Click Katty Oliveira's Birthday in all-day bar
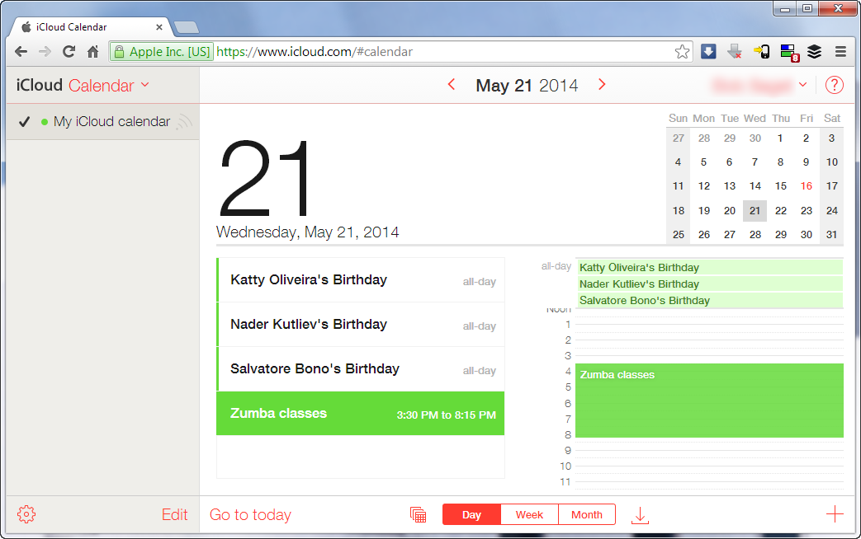 [x=709, y=267]
